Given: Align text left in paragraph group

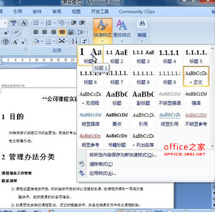Looking at the screenshot, I should click(36, 32).
